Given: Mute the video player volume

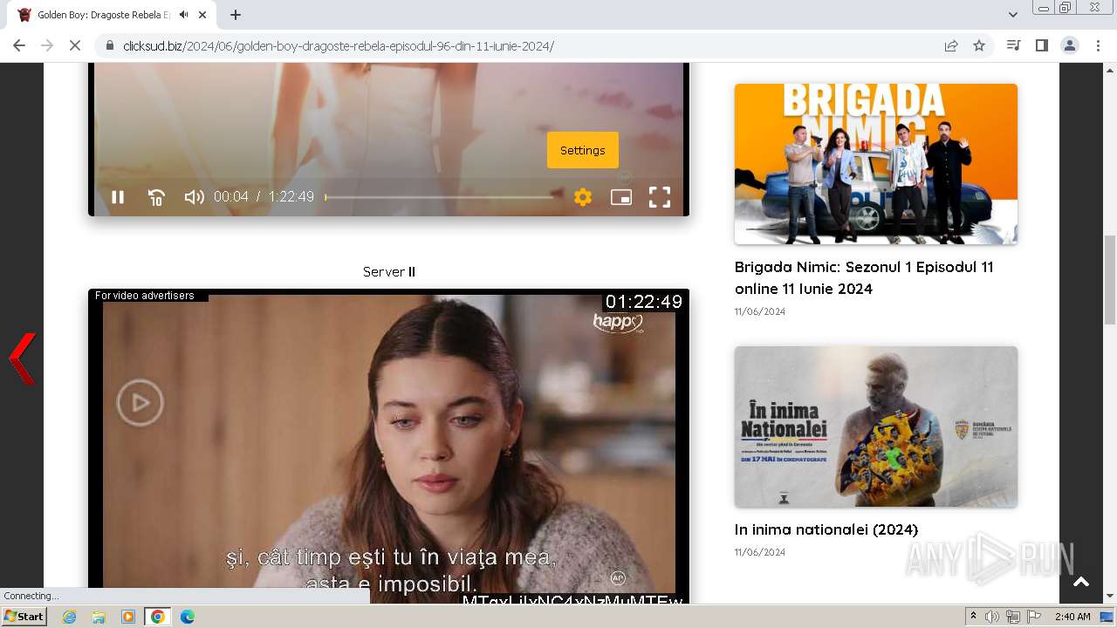Looking at the screenshot, I should (x=194, y=197).
